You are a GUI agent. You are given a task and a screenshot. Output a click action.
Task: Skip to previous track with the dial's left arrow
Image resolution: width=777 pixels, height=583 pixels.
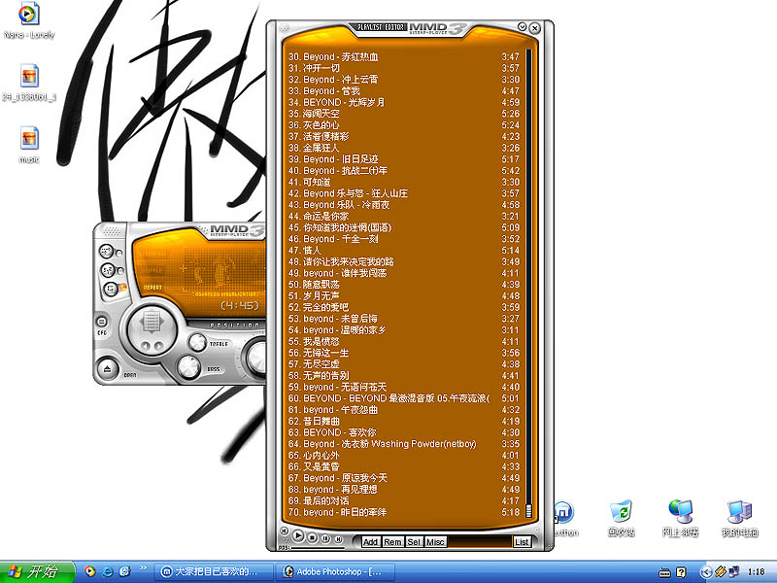pos(145,345)
